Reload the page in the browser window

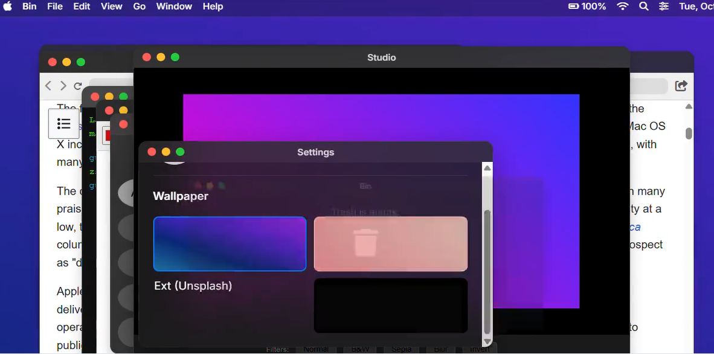click(78, 86)
